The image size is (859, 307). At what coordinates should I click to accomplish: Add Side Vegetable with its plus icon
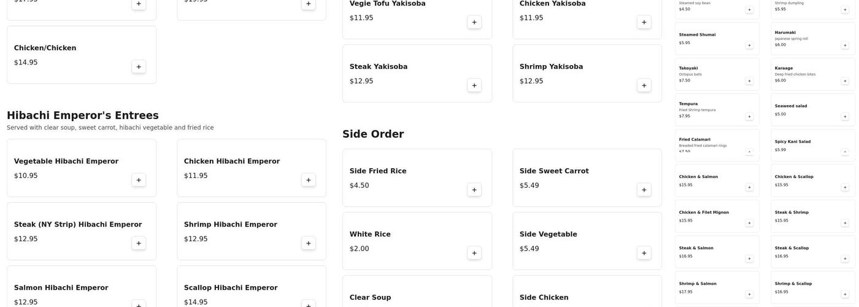644,253
